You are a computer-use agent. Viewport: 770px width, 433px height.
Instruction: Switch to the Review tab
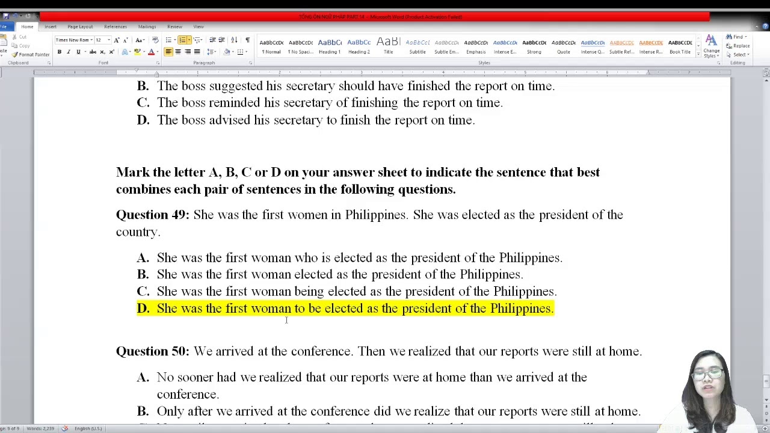tap(174, 26)
